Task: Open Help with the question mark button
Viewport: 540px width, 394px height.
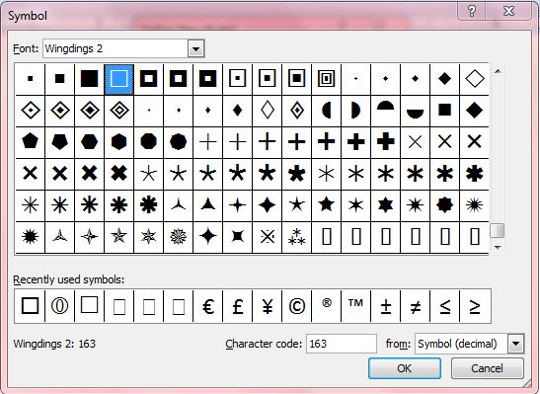Action: [x=472, y=11]
